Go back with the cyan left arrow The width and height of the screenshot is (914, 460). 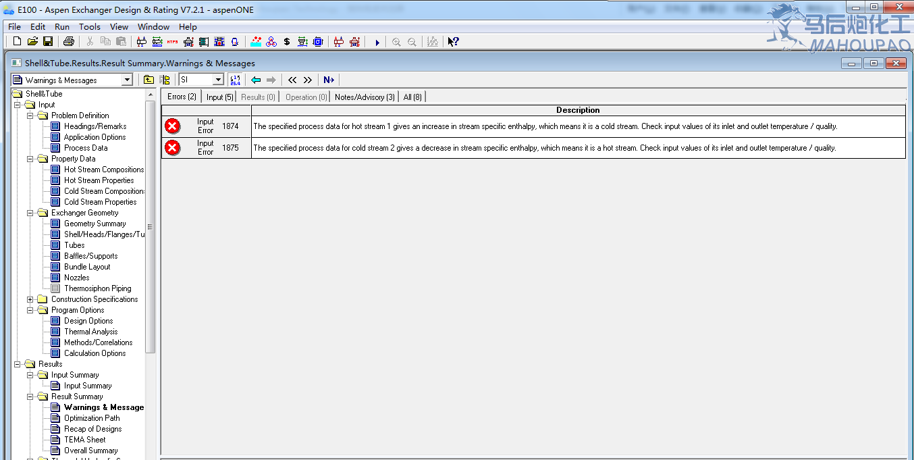point(256,80)
